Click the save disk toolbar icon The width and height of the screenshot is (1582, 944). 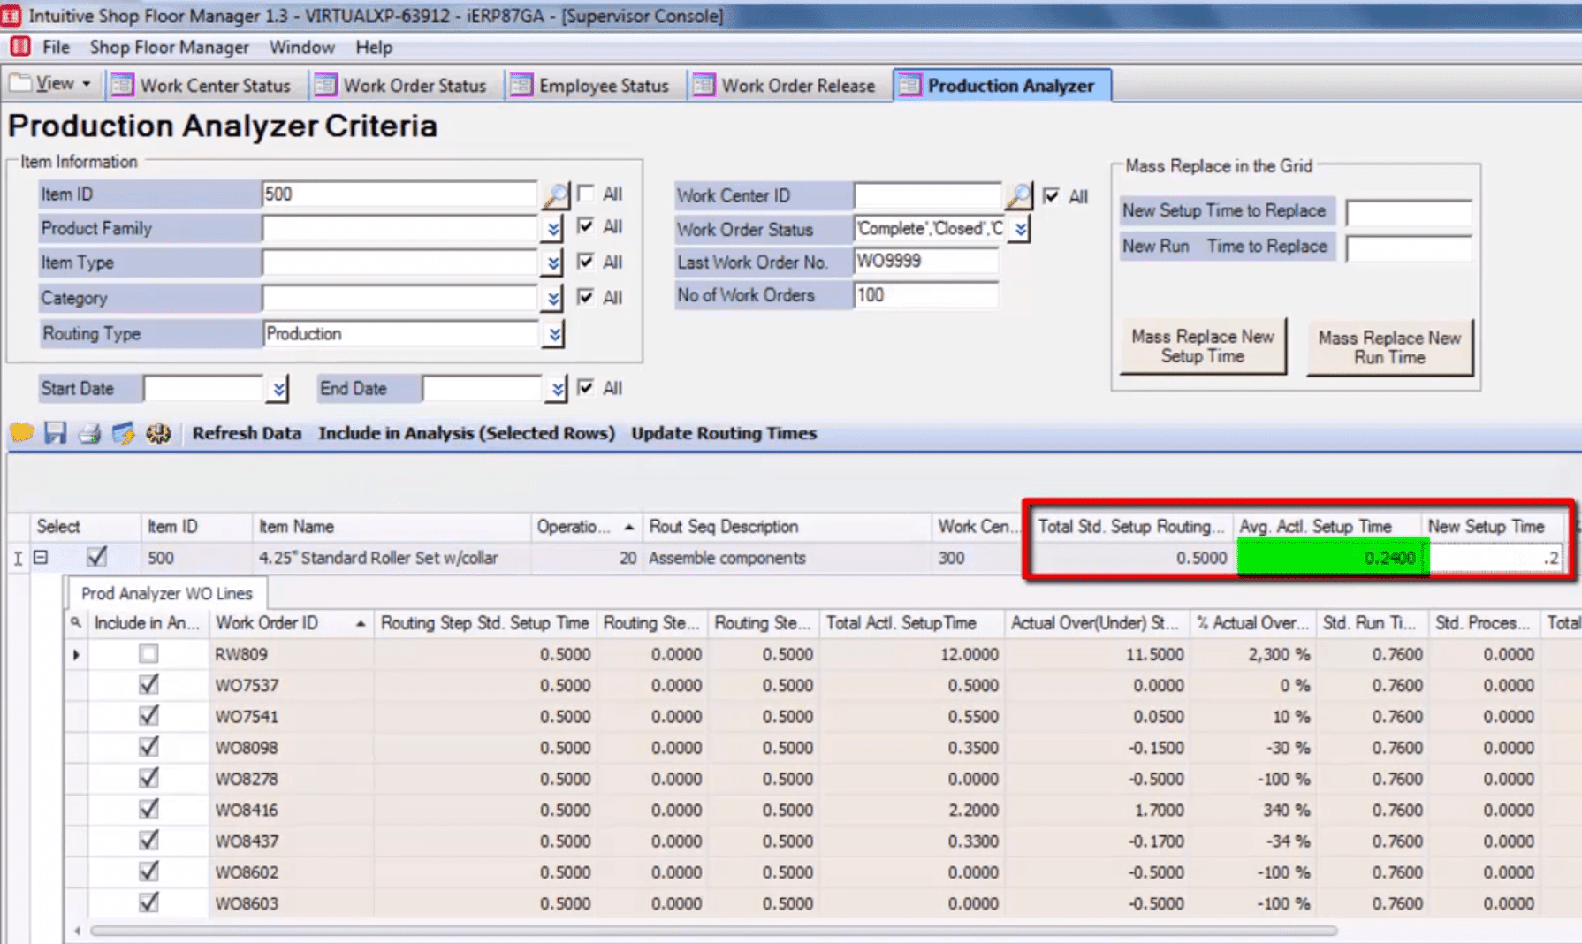pos(56,433)
